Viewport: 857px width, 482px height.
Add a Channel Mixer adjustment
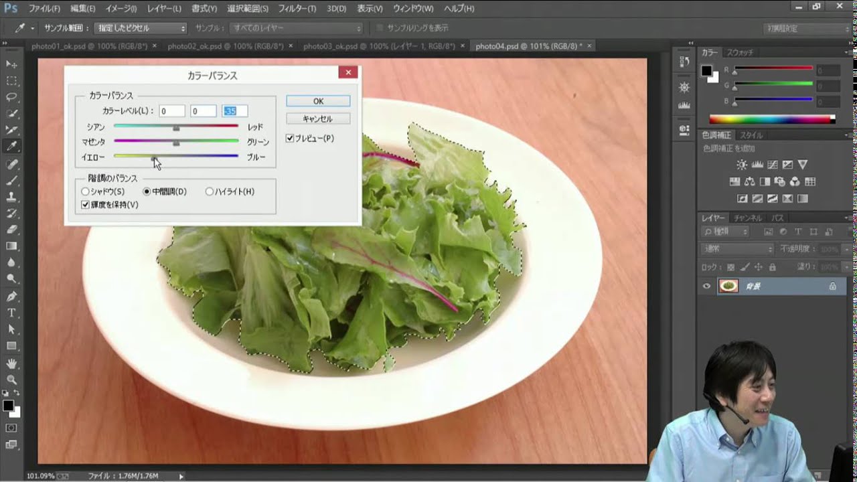795,181
